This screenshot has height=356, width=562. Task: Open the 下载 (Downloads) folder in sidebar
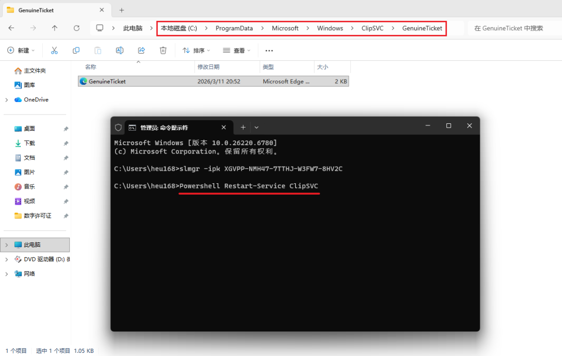pos(30,143)
